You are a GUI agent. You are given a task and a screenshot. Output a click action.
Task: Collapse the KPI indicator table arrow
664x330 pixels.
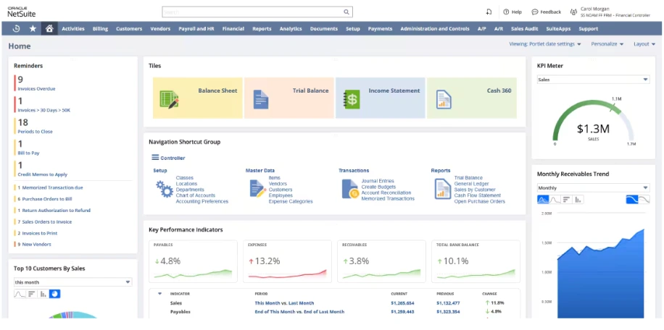(x=159, y=293)
